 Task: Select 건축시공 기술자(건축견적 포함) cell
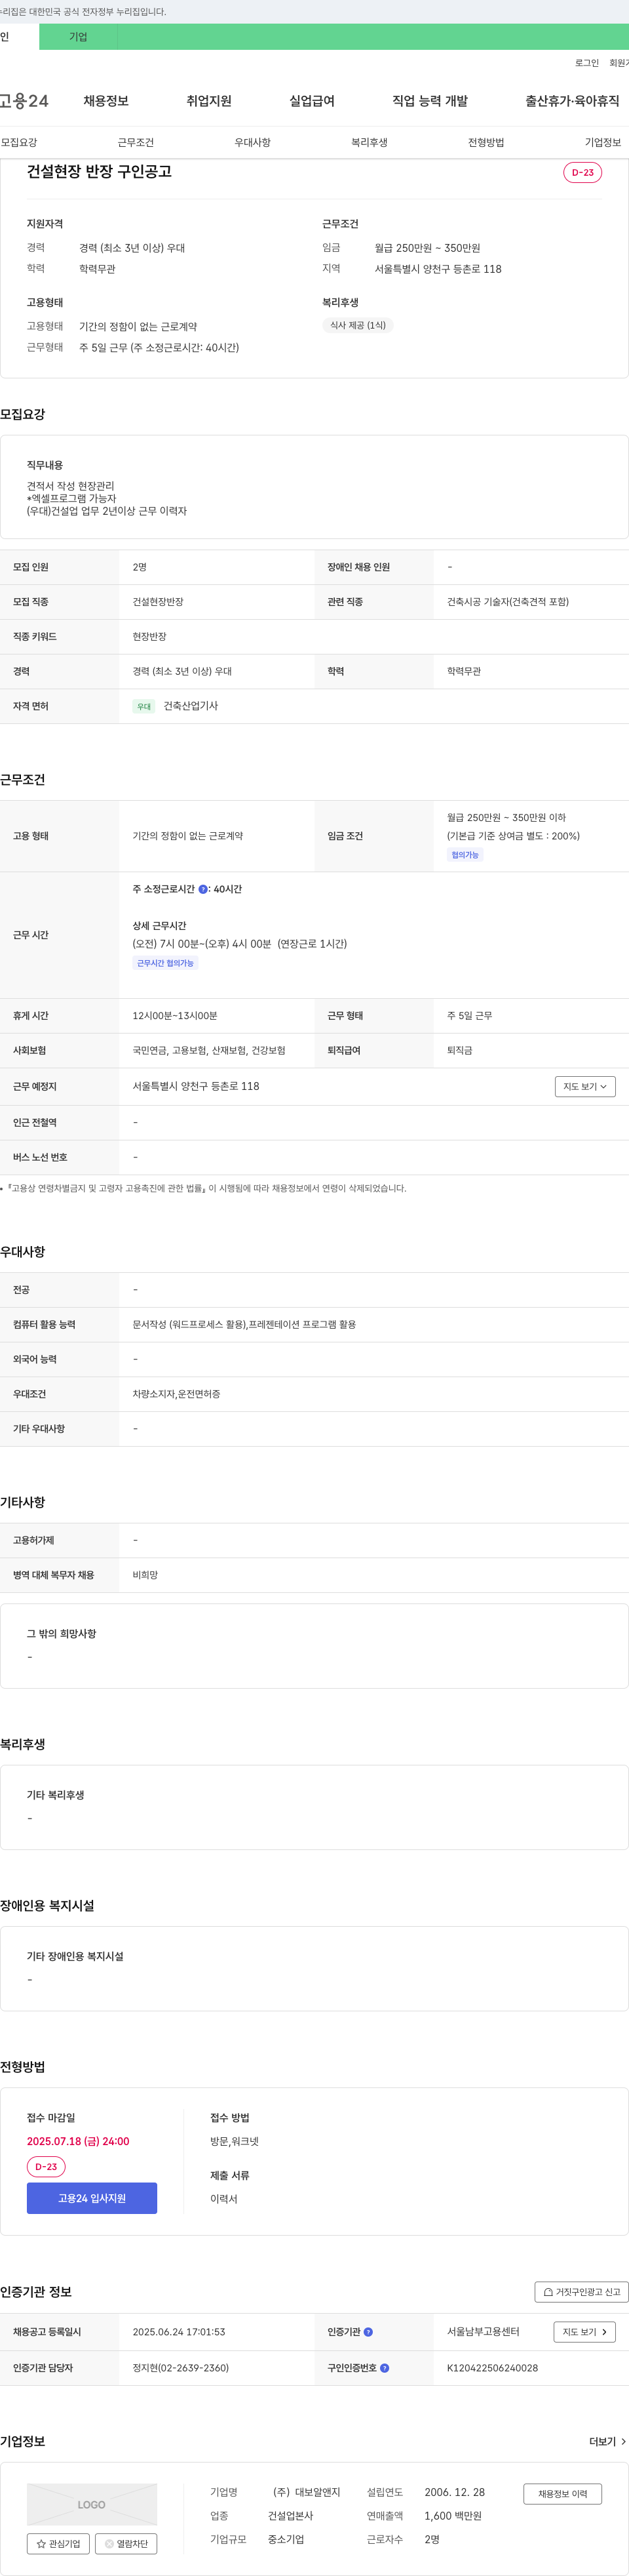tap(508, 602)
